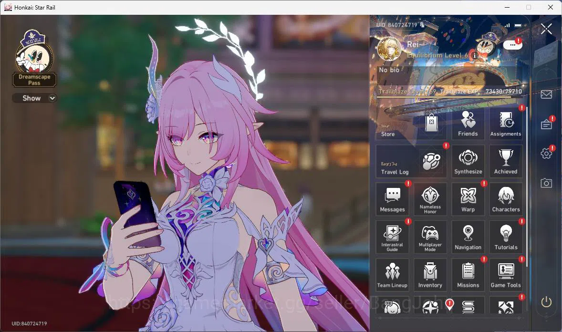Open the Multiplayer Mode tile
The width and height of the screenshot is (562, 332).
coord(430,237)
